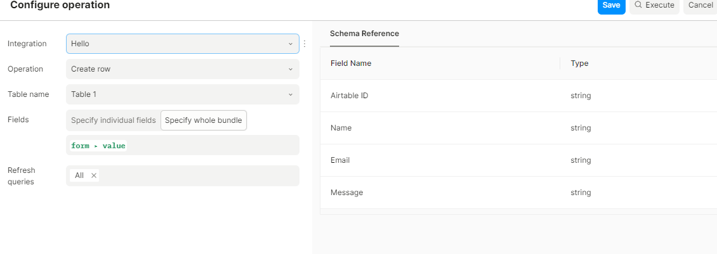
Task: Click the Cancel button
Action: coord(701,5)
